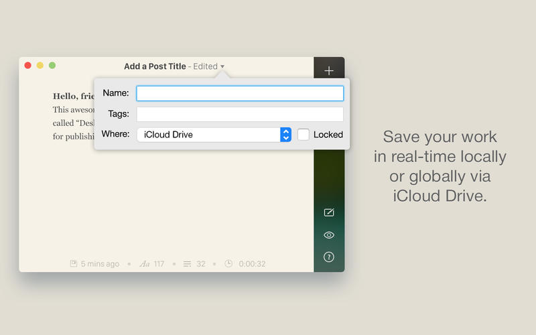The width and height of the screenshot is (536, 335).
Task: Click the 32 word count value
Action: 201,264
